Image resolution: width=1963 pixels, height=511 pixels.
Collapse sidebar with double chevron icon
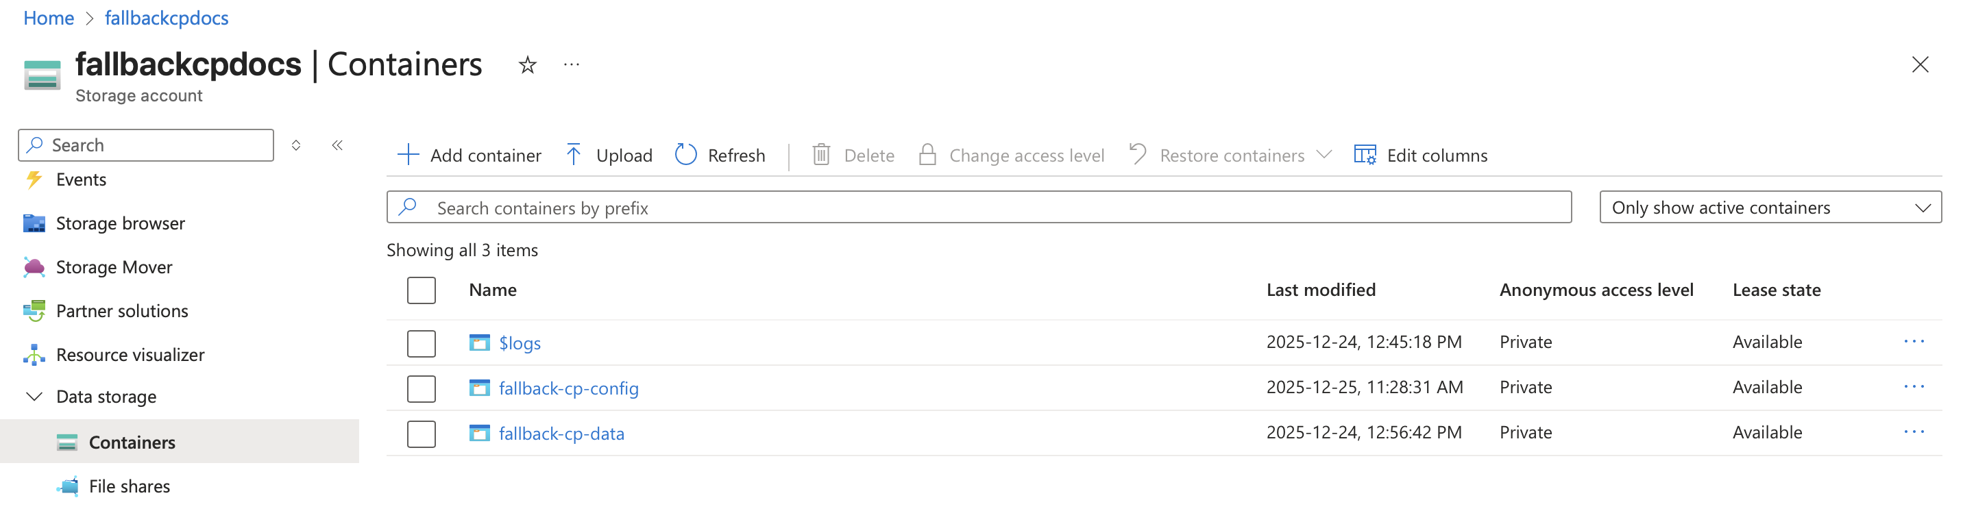(338, 145)
